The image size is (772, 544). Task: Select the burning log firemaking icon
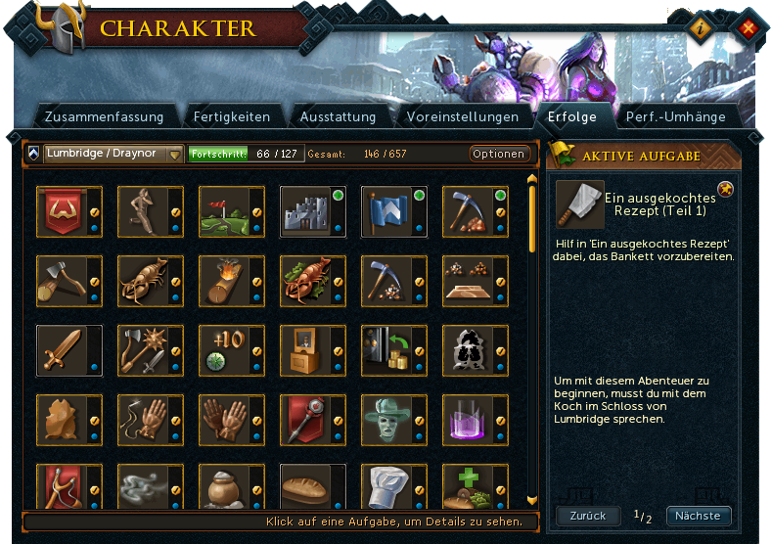click(231, 281)
